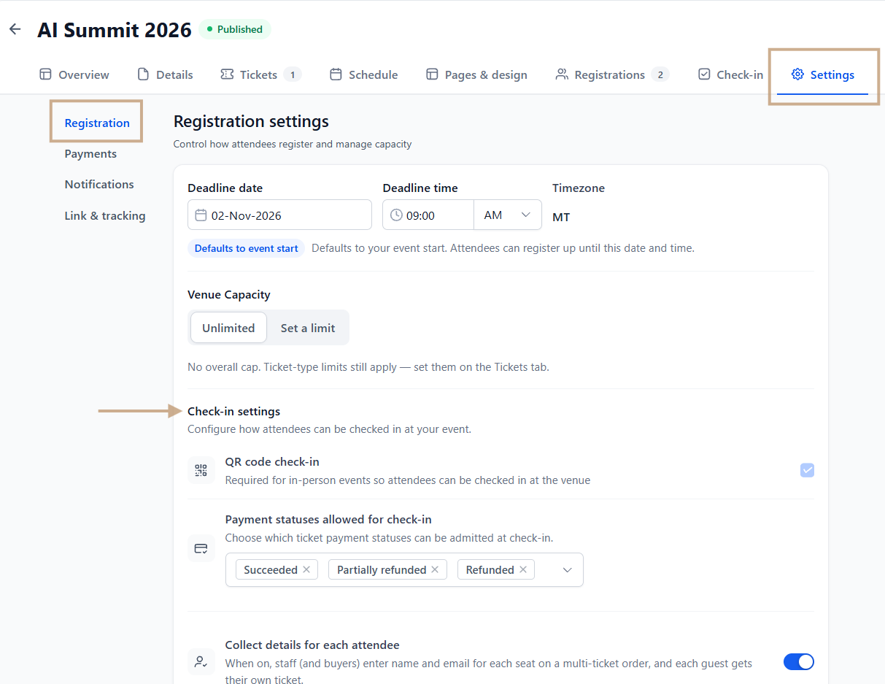The image size is (885, 684).
Task: Select the Settings tab
Action: tap(822, 74)
